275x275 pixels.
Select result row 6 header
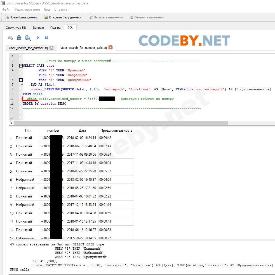pyautogui.click(x=11, y=180)
